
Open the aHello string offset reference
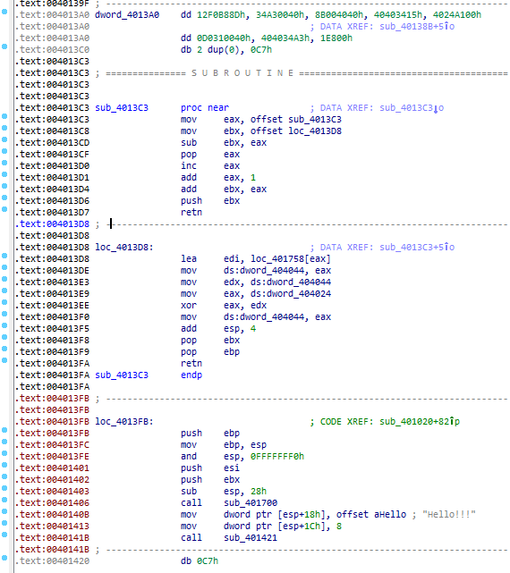tap(390, 515)
